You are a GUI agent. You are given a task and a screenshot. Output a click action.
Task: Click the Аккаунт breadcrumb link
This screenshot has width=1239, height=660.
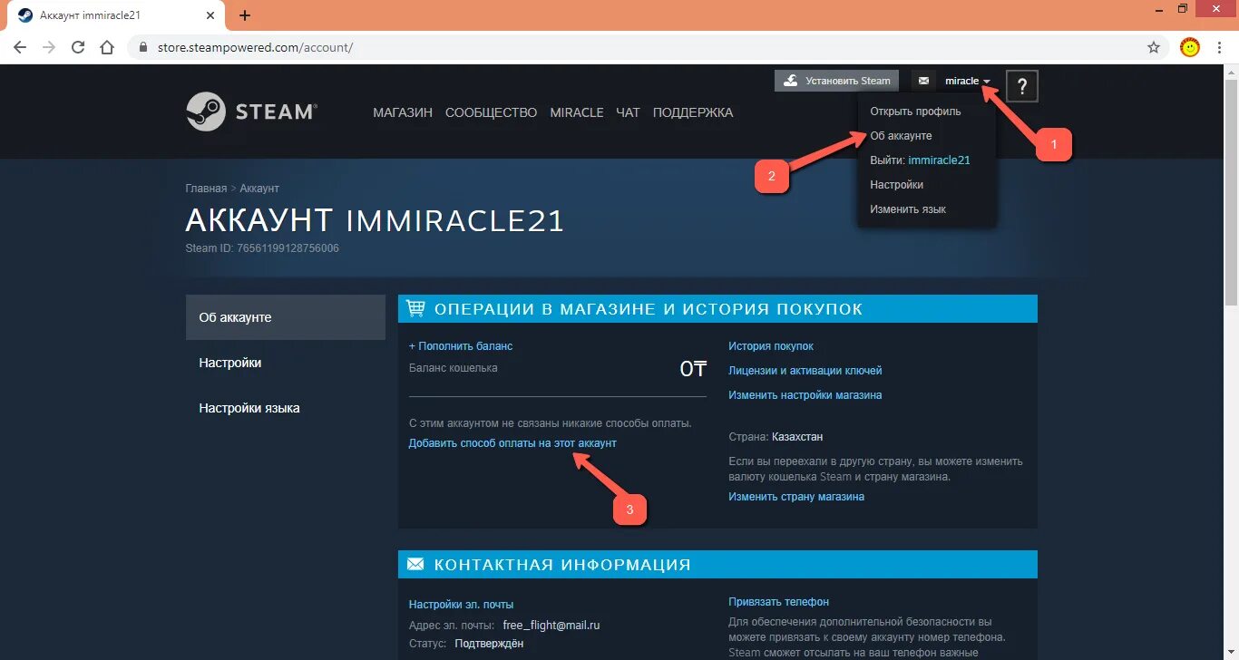259,189
